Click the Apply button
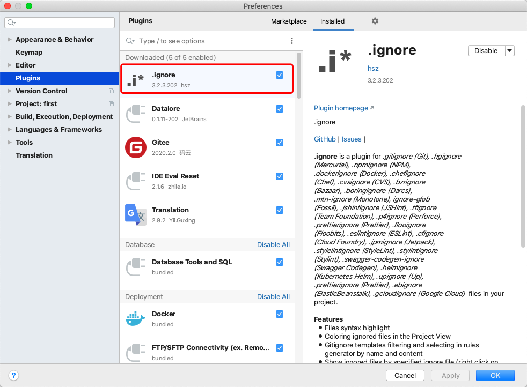Screen dimensions: 527x387 coord(450,376)
